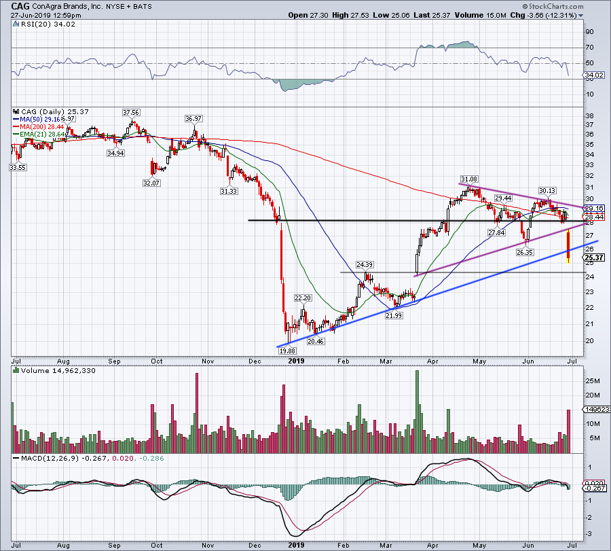This screenshot has width=611, height=551.
Task: Click the RSI(20) 34.02 legend icon
Action: coord(16,24)
